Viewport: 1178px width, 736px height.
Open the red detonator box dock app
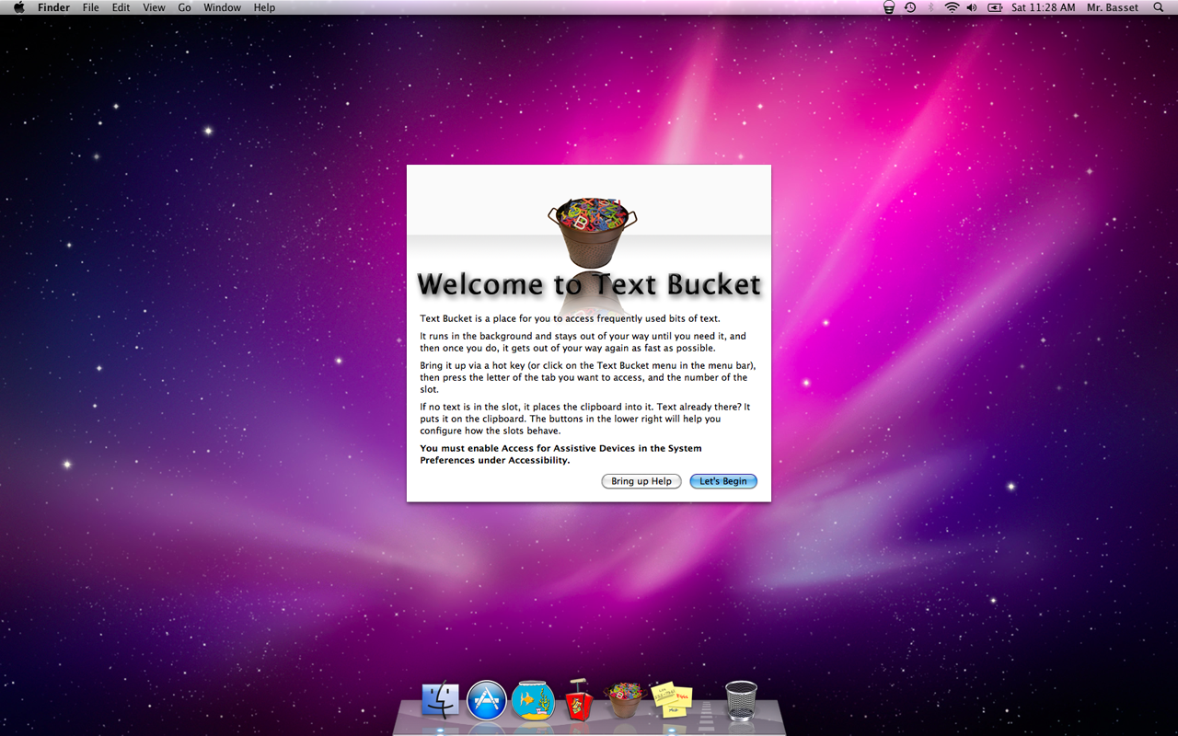pos(578,702)
